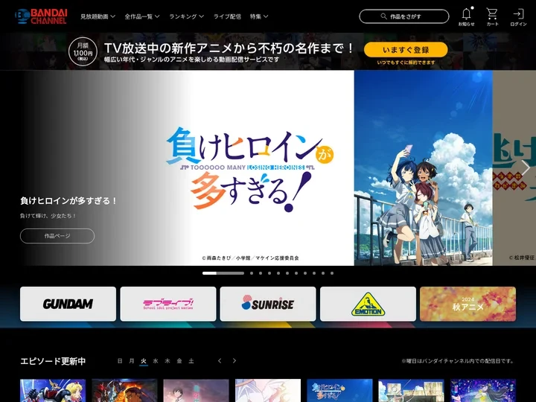This screenshot has height=402, width=536.
Task: Expand the 全作品一覧 dropdown menu
Action: click(142, 16)
